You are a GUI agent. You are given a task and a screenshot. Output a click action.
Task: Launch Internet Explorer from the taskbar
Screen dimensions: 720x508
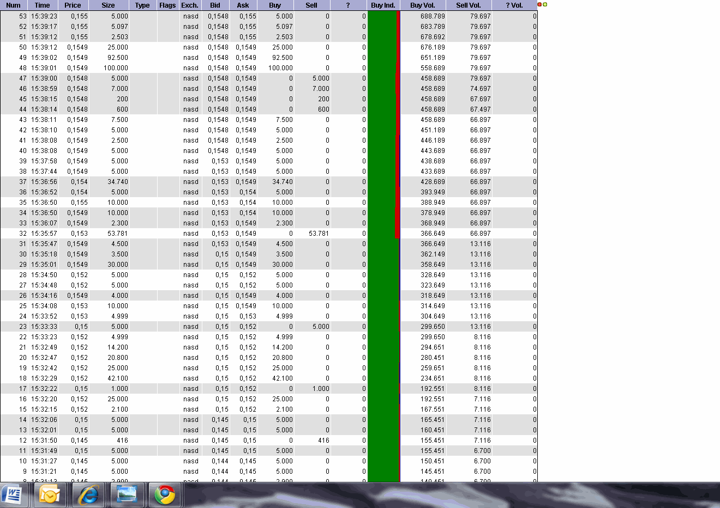[x=88, y=494]
